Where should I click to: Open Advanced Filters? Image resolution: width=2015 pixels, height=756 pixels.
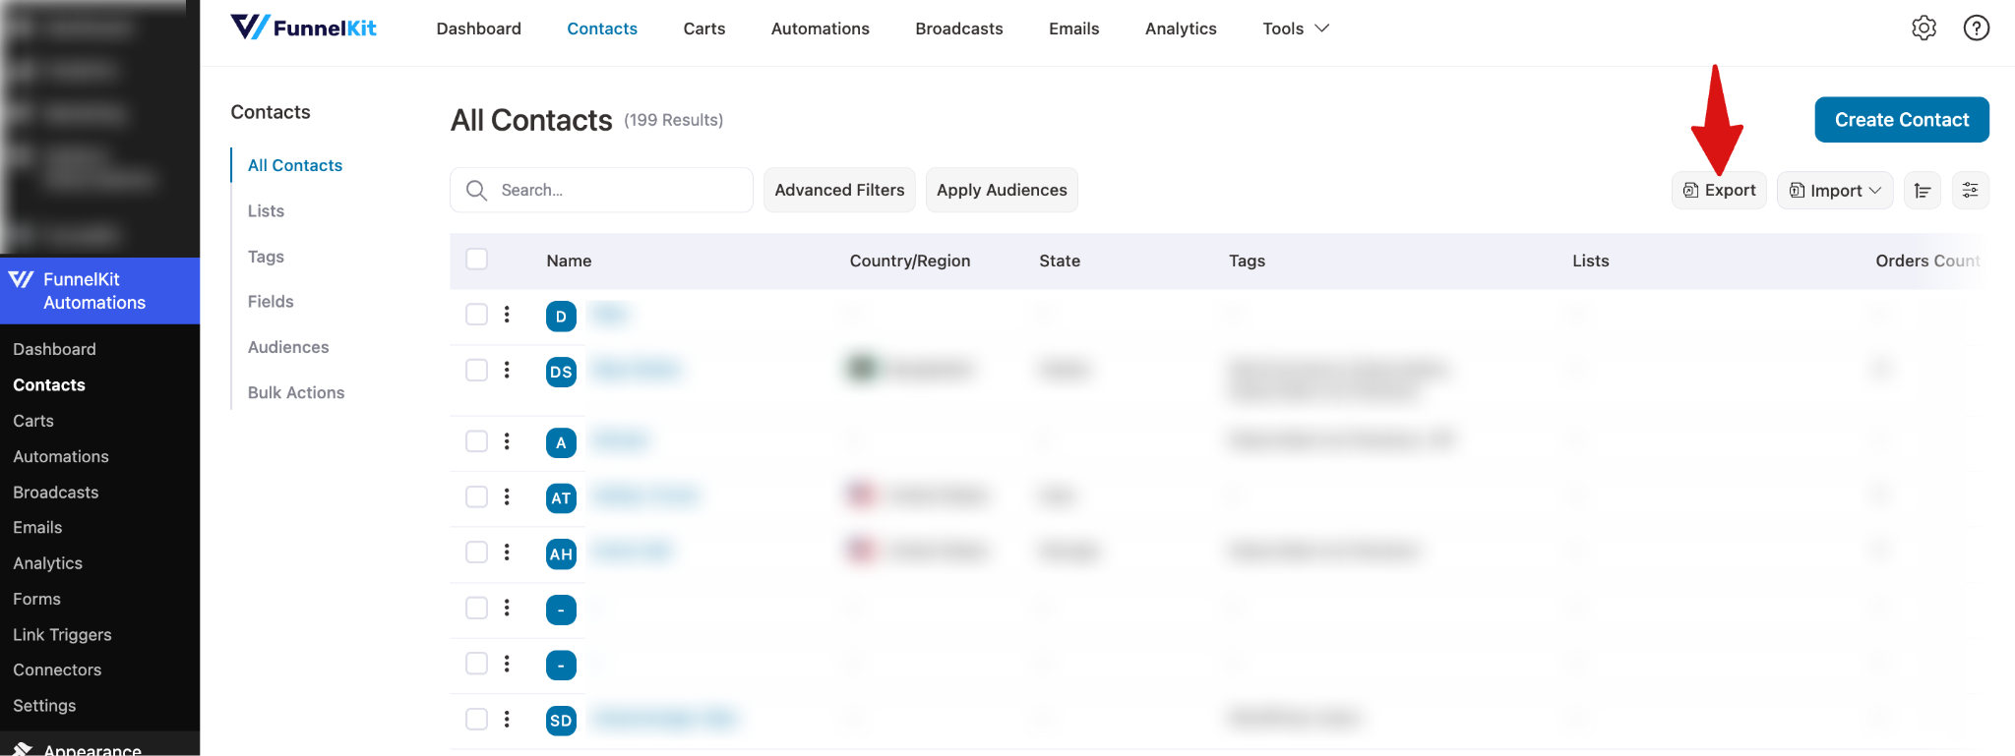click(x=839, y=190)
